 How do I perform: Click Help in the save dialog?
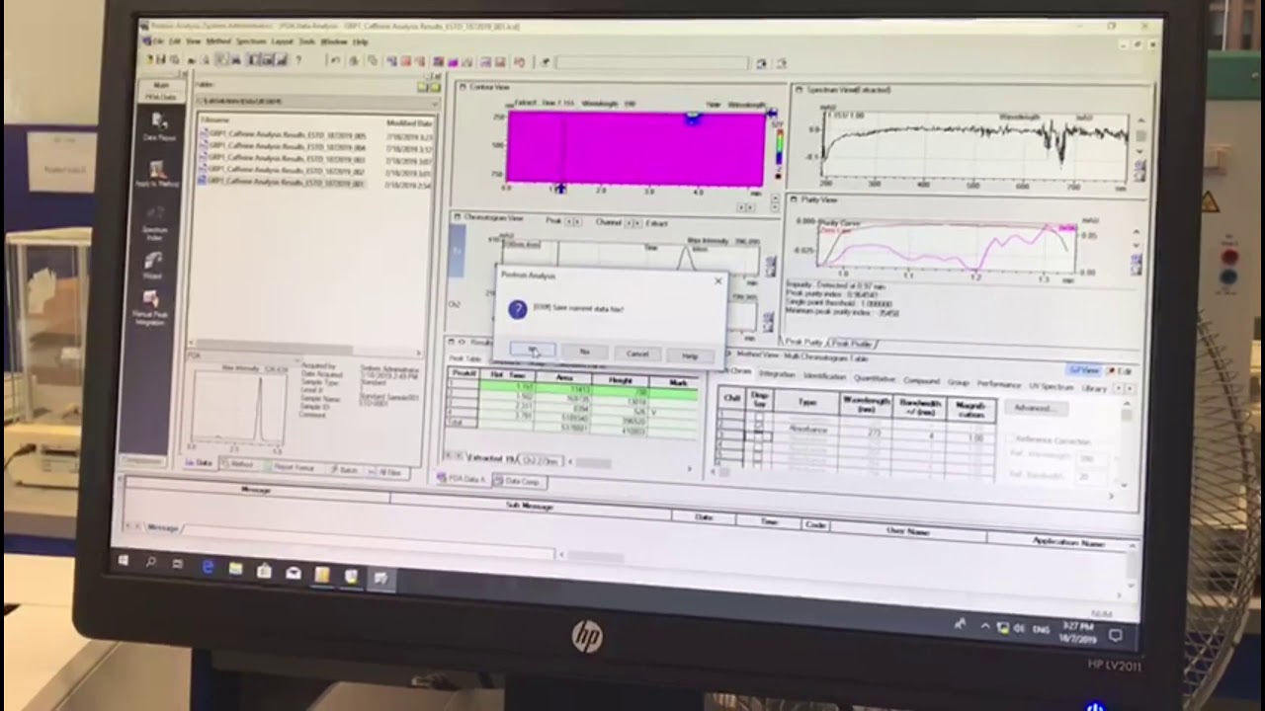point(689,355)
